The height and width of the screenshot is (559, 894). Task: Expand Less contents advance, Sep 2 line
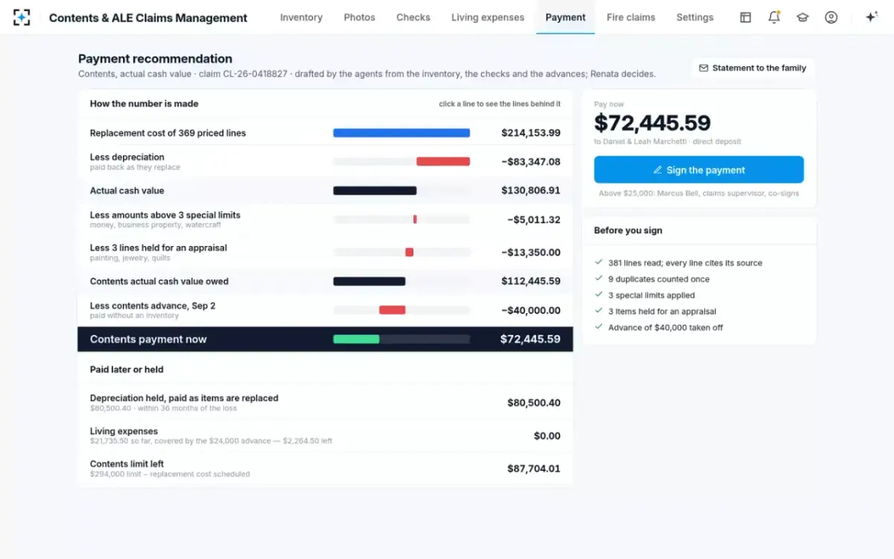[326, 310]
